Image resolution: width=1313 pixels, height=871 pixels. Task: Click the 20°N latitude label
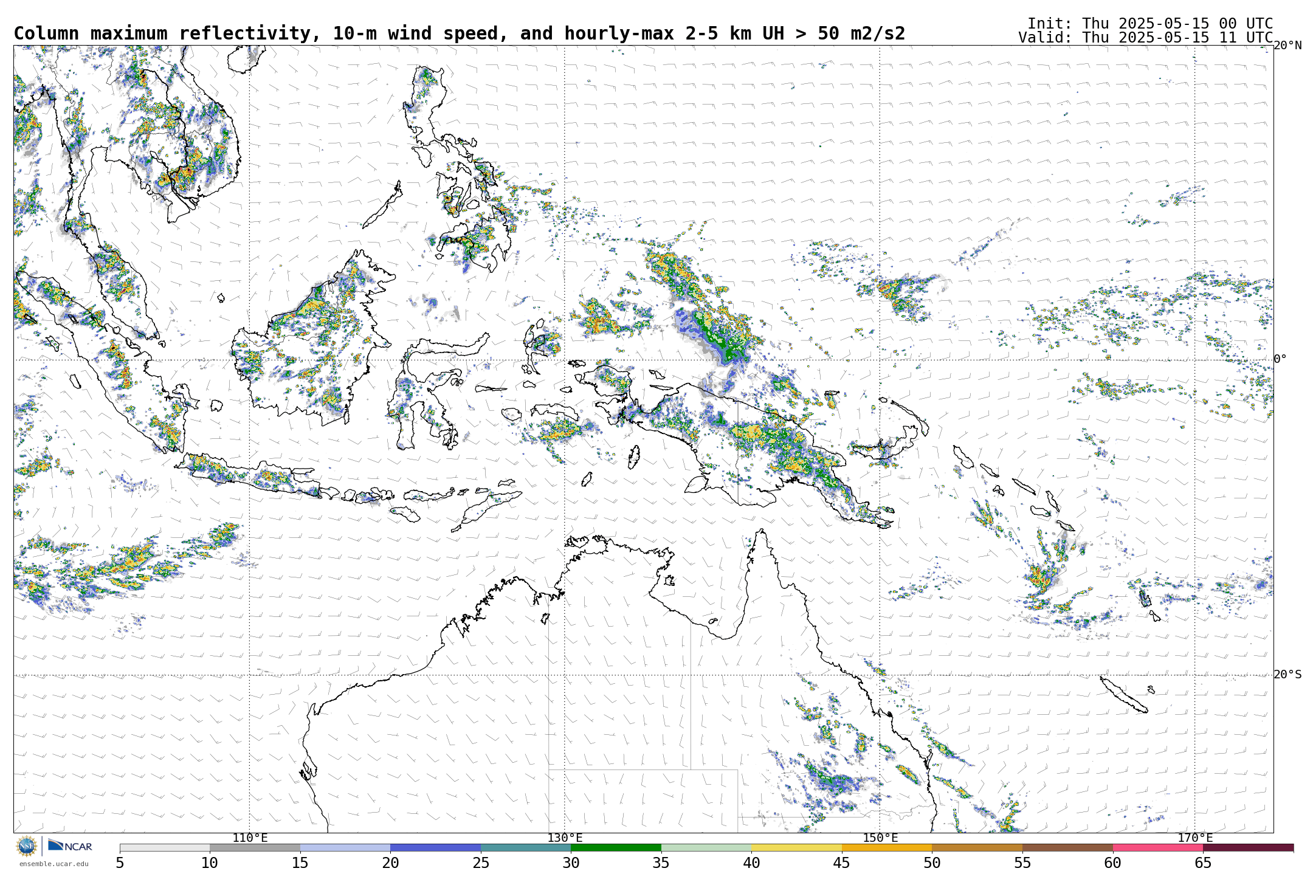point(1288,46)
